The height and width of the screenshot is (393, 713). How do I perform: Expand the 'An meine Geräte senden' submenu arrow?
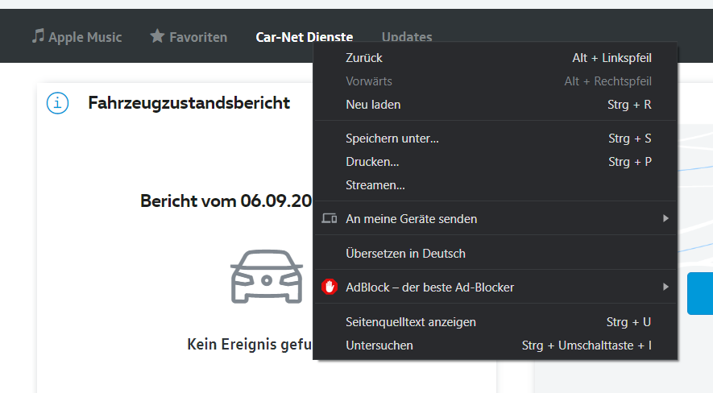click(x=665, y=218)
